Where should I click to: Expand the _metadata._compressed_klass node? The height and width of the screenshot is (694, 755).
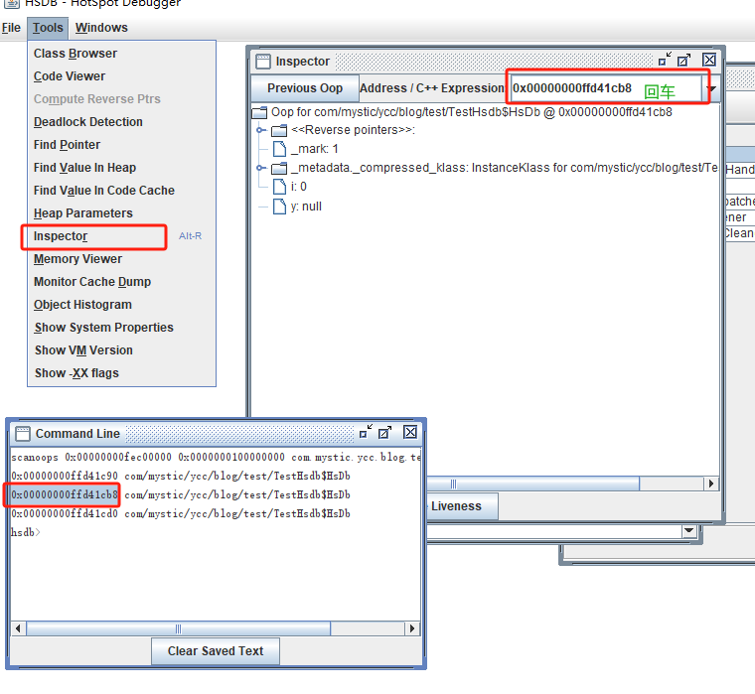pos(260,168)
